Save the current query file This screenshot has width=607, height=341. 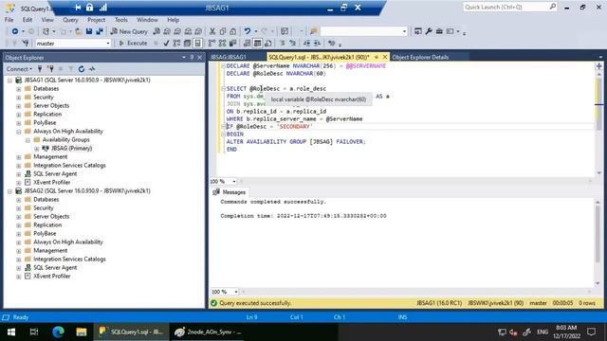pyautogui.click(x=89, y=31)
